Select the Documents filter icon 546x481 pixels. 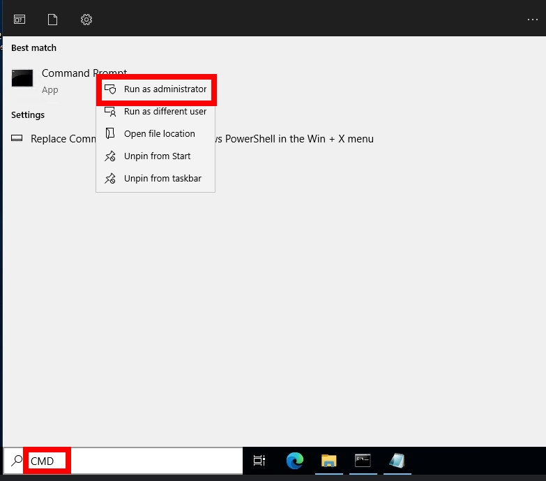click(52, 20)
